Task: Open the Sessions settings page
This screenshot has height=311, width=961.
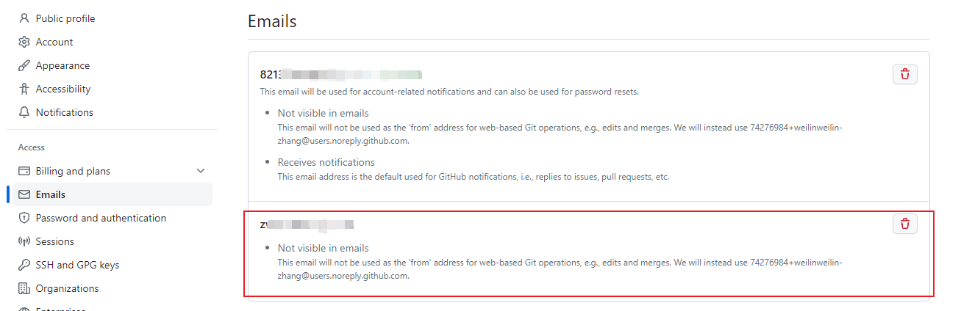Action: click(x=112, y=241)
